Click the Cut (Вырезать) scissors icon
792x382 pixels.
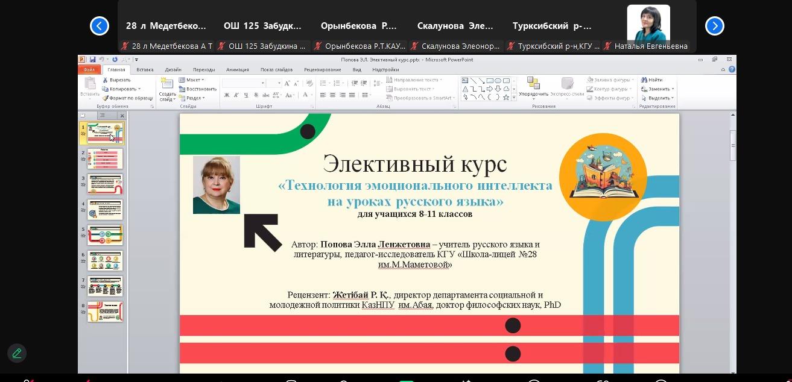(106, 80)
